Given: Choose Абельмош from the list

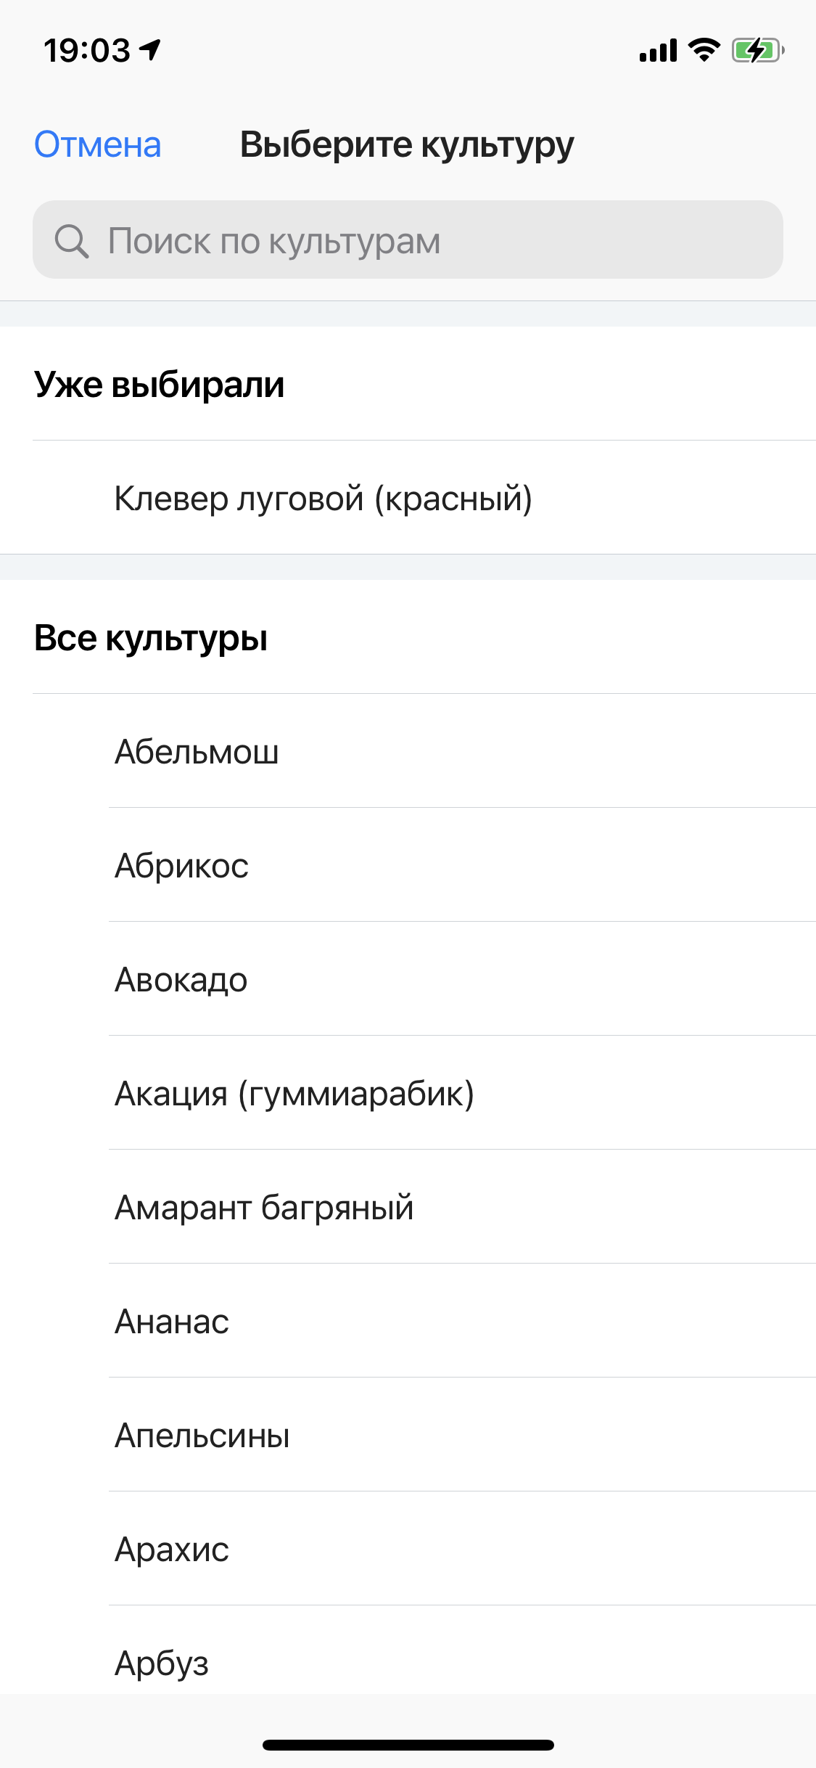Looking at the screenshot, I should 408,751.
